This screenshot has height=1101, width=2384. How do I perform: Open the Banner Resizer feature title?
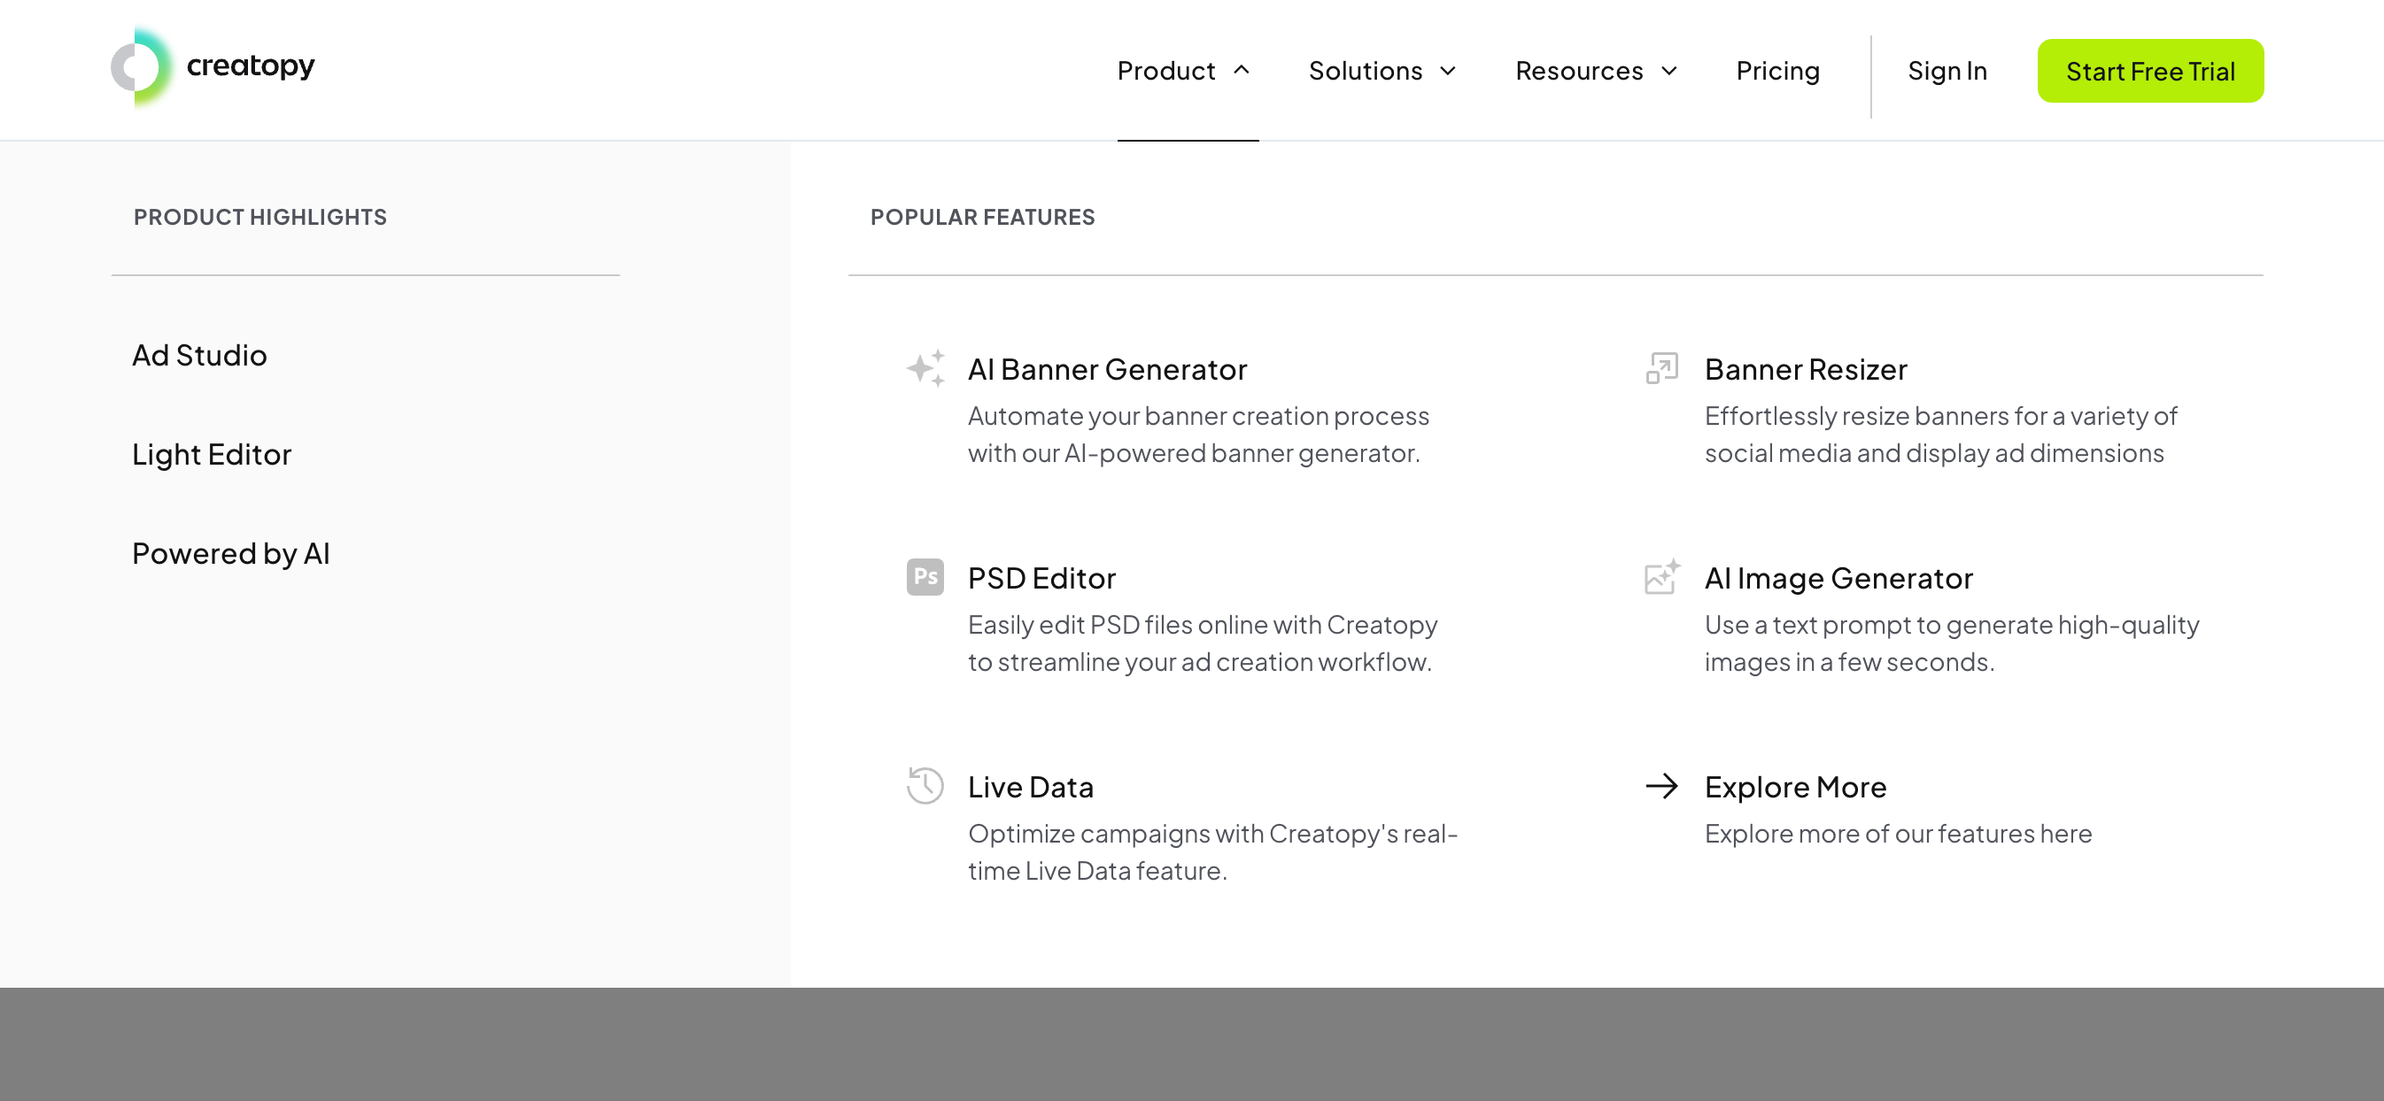point(1805,369)
